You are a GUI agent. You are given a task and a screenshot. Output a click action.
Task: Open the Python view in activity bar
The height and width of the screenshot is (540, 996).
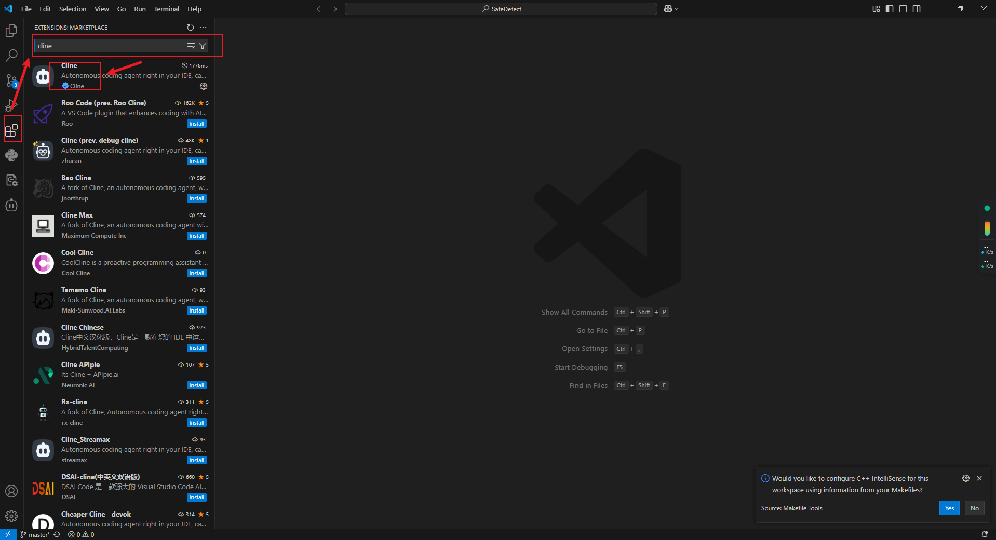pyautogui.click(x=11, y=155)
